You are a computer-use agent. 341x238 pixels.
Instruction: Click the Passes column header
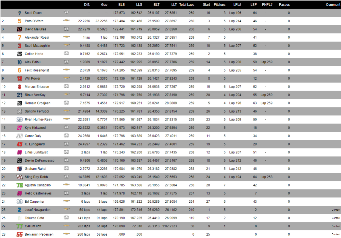pos(284,5)
